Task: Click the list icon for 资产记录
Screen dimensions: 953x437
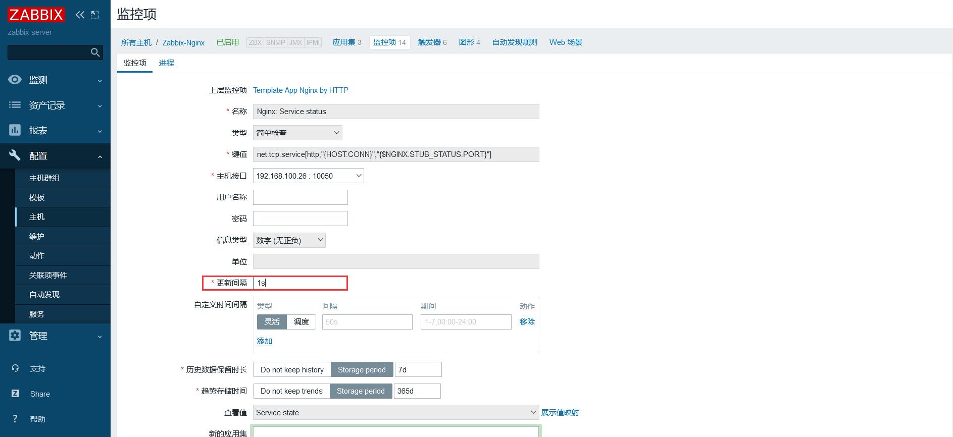Action: tap(15, 105)
